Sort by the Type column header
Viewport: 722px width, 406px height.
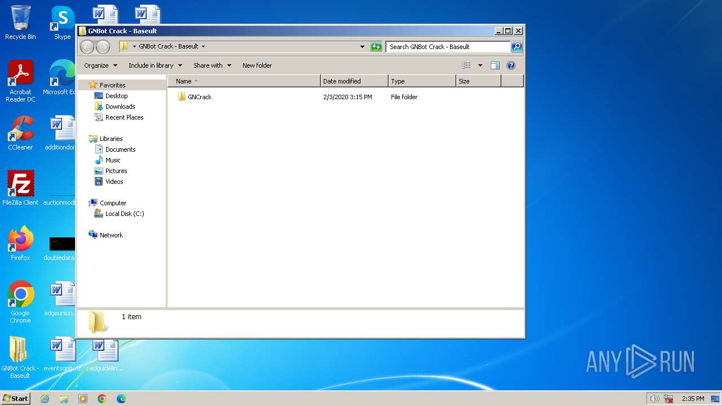click(x=422, y=81)
